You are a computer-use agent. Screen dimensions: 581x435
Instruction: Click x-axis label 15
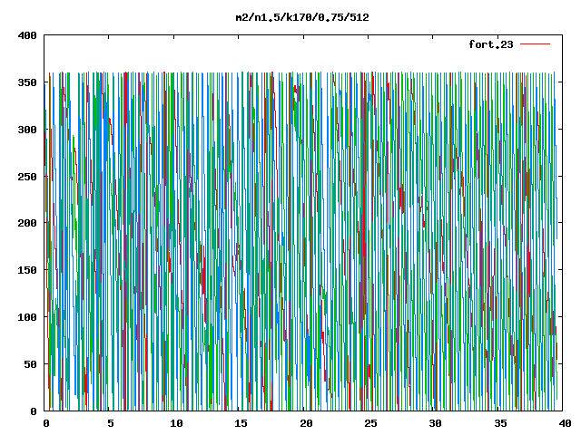241,423
